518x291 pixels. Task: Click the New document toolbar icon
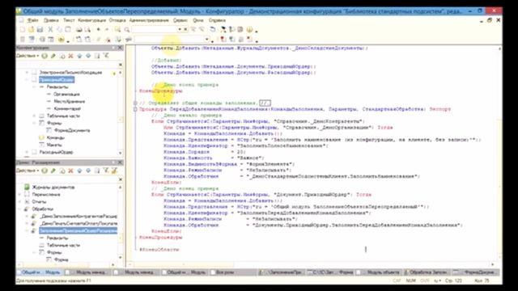tap(23, 30)
